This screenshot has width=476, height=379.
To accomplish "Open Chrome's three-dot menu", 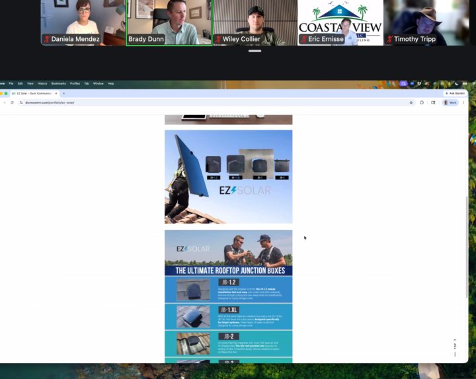I will tap(463, 103).
